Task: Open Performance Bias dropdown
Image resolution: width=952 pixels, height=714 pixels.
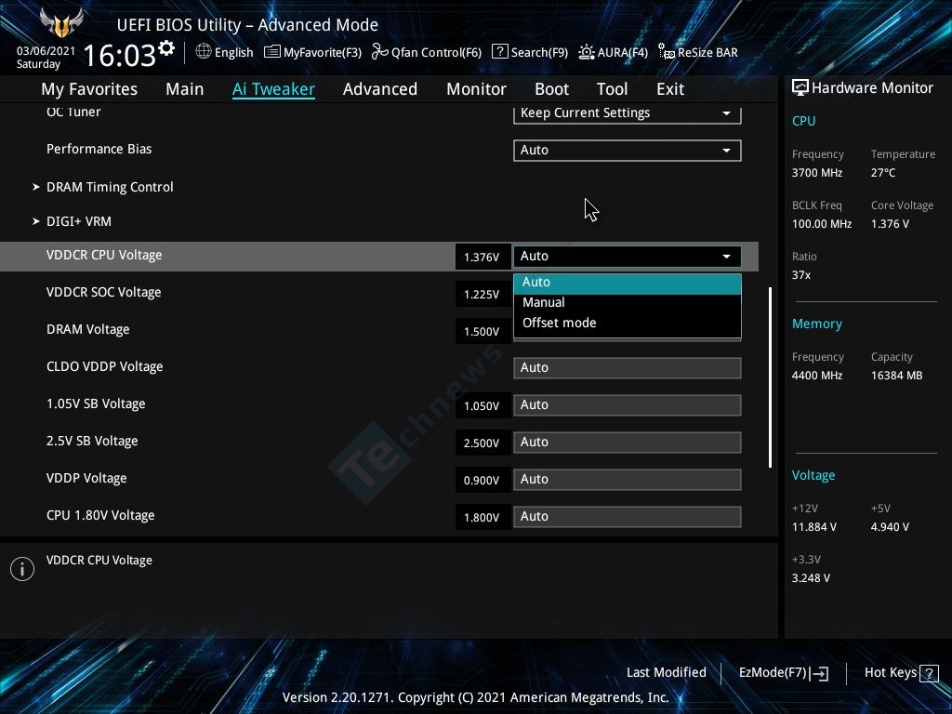Action: tap(628, 151)
